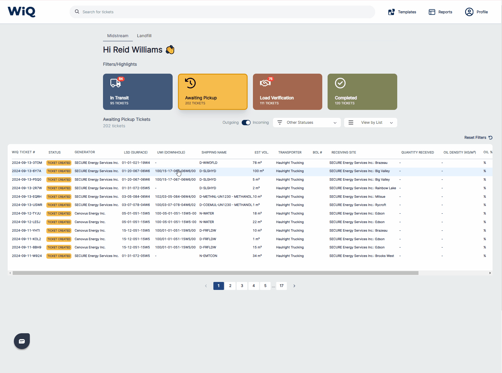Sort by EST VOL. column header
This screenshot has height=373, width=502.
(261, 152)
